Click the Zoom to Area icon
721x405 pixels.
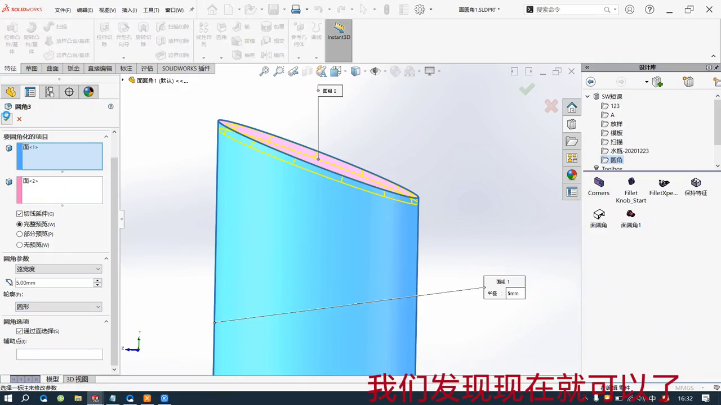click(x=278, y=71)
